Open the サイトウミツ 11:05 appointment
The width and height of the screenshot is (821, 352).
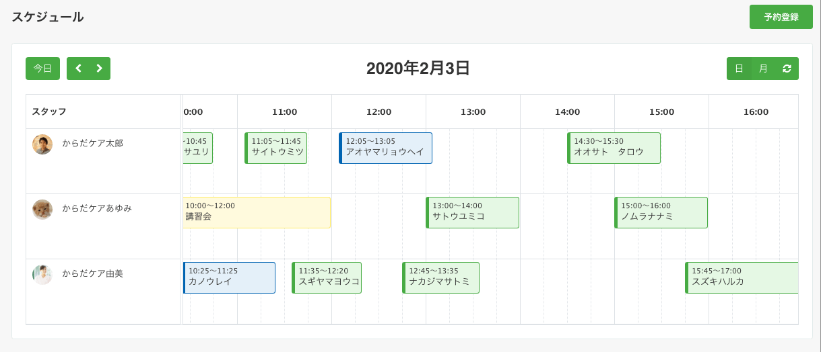point(276,148)
